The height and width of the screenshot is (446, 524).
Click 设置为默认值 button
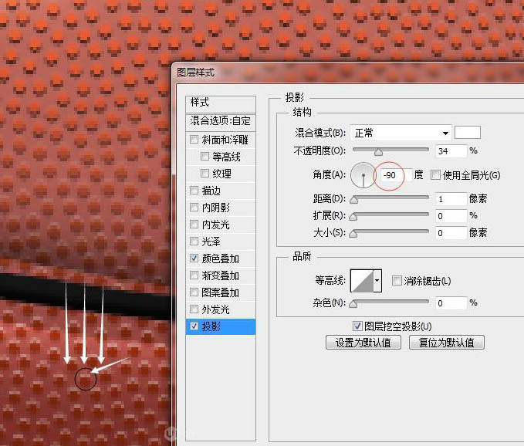point(363,343)
